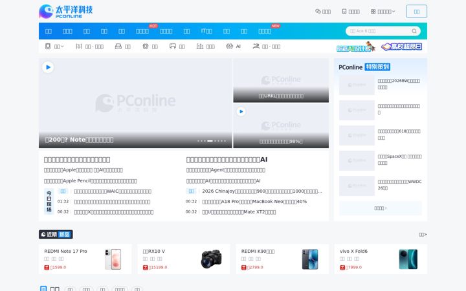Open the sidebar article mentioning '618'
Screen dimensions: 466x291
pyautogui.click(x=399, y=135)
